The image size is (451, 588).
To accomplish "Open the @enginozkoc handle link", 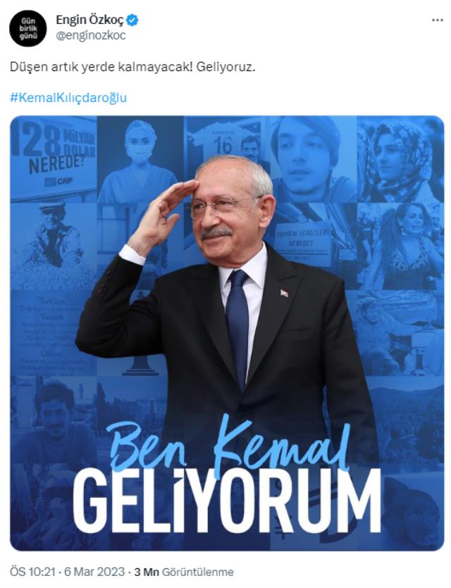I will (91, 36).
